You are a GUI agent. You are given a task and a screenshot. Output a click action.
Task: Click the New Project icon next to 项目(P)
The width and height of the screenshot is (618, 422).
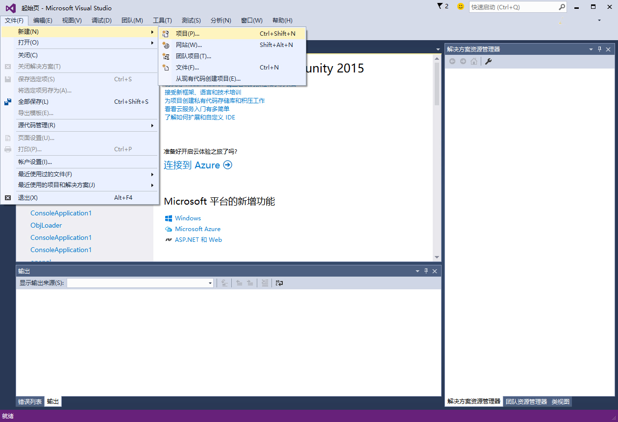point(166,34)
